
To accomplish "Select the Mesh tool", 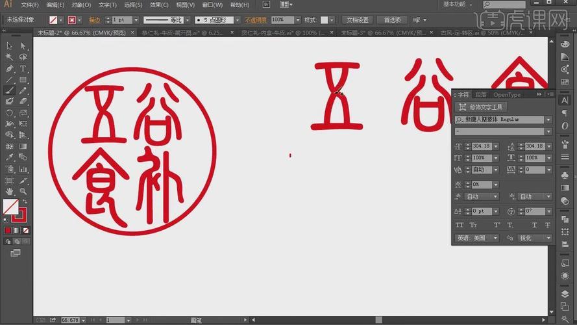I will point(10,146).
